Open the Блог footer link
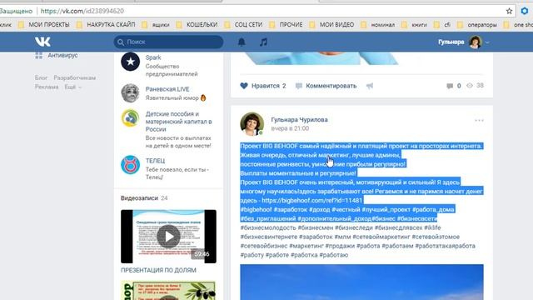 41,77
